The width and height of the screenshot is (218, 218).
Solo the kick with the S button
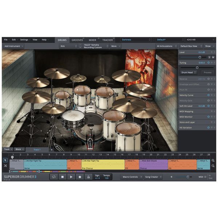point(209,57)
